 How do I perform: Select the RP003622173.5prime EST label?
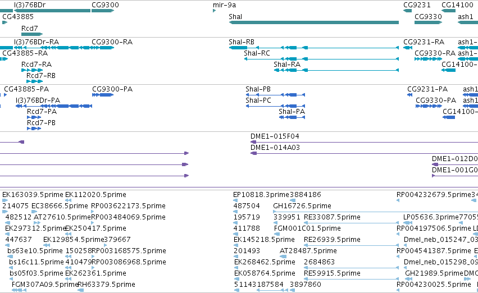128,206
